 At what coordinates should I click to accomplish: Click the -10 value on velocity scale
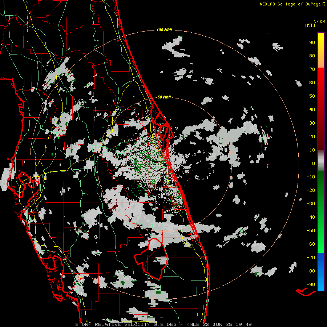point(311,177)
